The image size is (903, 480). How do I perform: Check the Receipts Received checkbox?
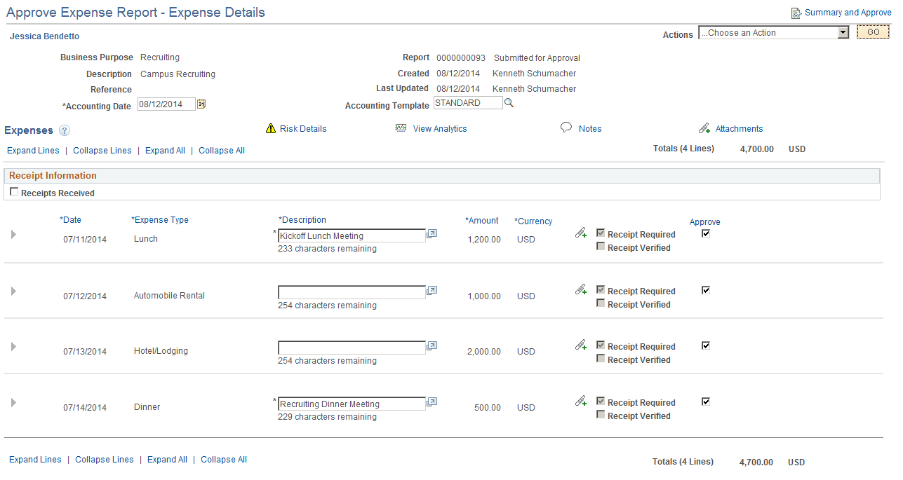pyautogui.click(x=14, y=191)
